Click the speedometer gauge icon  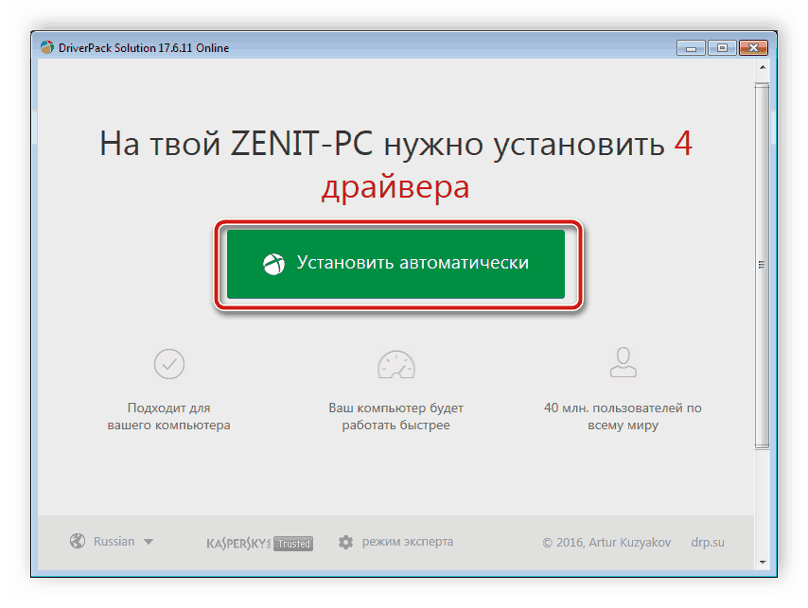(x=395, y=364)
